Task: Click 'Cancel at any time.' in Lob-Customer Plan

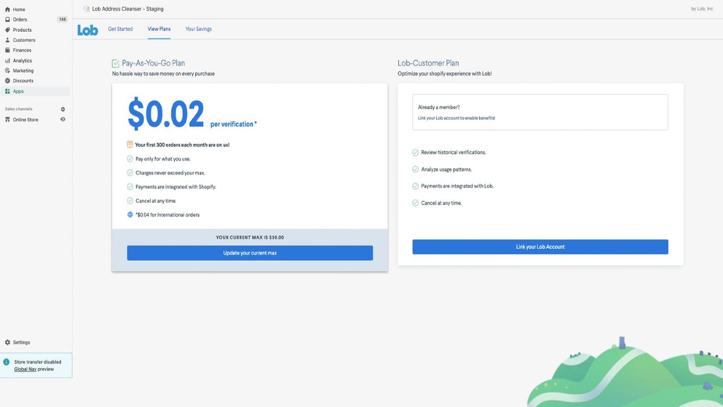Action: (442, 203)
